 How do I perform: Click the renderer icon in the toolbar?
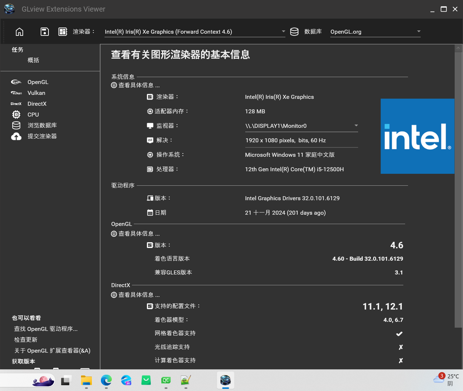(63, 32)
